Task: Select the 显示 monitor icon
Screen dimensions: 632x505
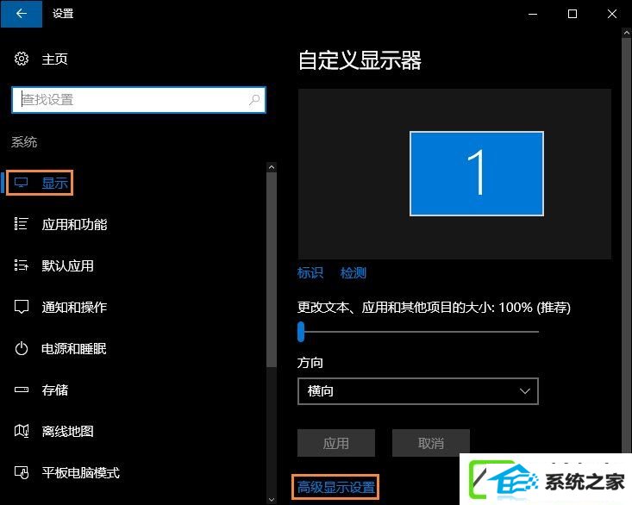Action: [x=21, y=183]
